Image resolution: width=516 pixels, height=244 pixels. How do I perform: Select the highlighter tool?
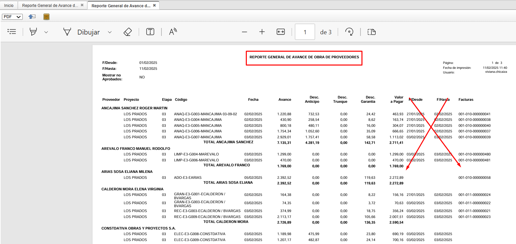[33, 32]
